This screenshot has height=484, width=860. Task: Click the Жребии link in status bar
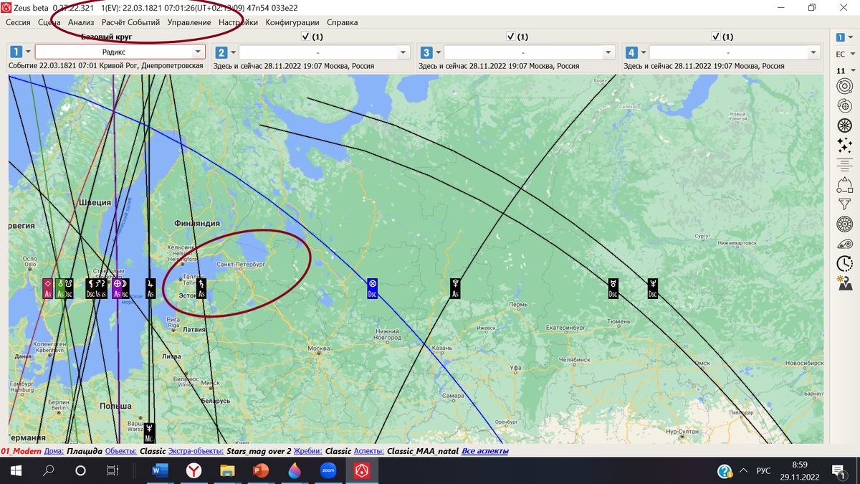308,451
